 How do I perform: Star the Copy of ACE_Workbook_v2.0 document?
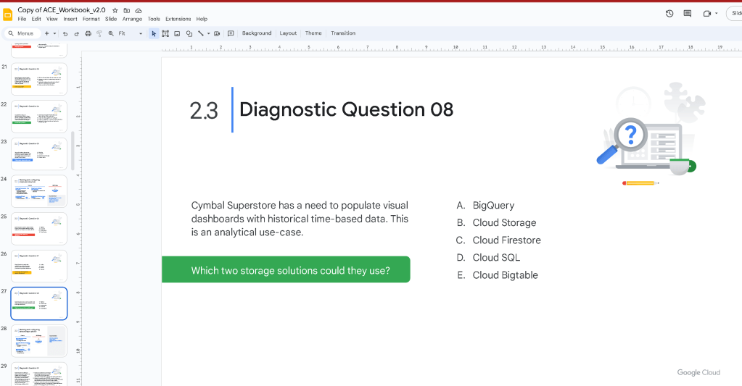115,10
